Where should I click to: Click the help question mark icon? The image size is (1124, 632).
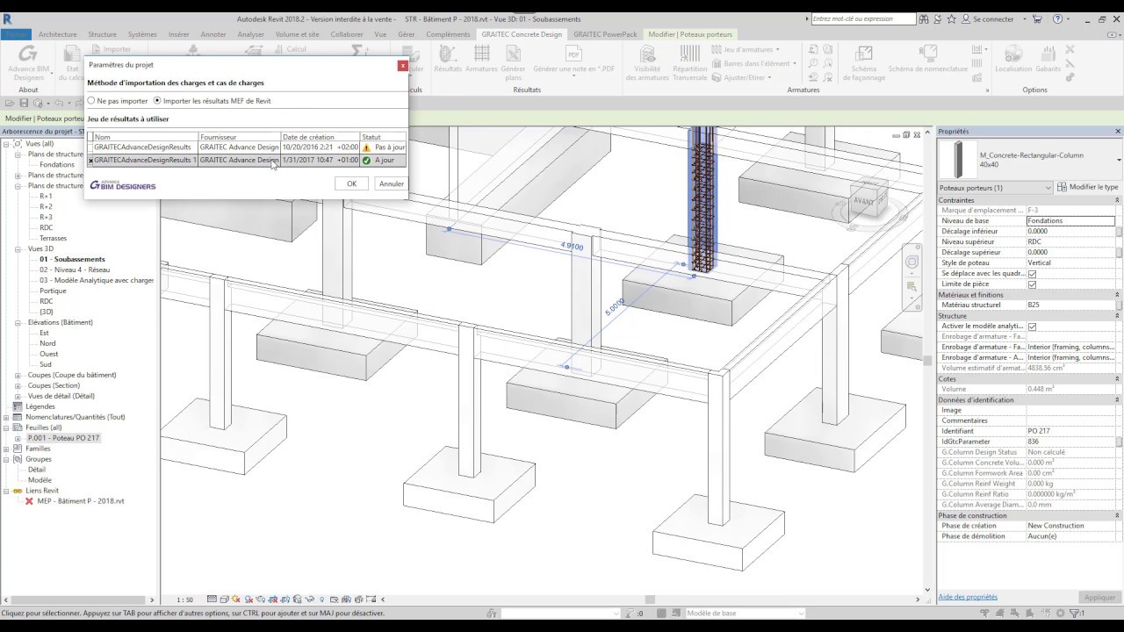pos(1058,18)
